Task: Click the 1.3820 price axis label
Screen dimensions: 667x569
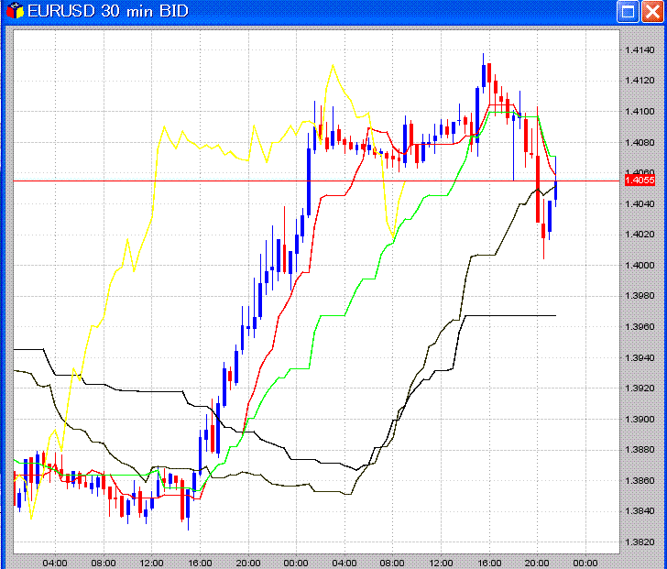Action: (640, 542)
